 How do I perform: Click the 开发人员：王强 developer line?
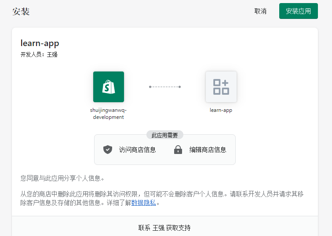coord(39,55)
